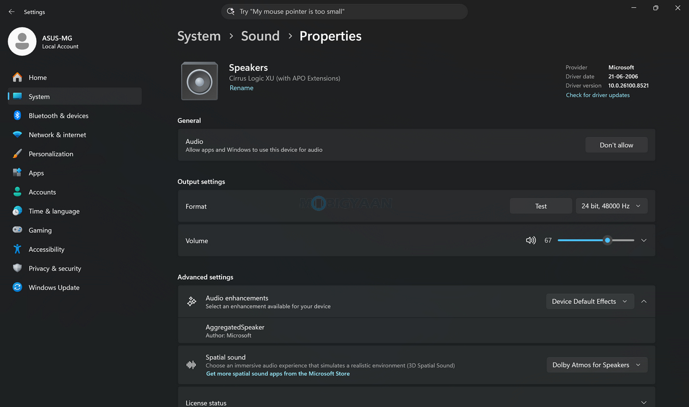Viewport: 689px width, 407px height.
Task: Click the AggregatedSpeaker enhancement row
Action: (x=416, y=331)
